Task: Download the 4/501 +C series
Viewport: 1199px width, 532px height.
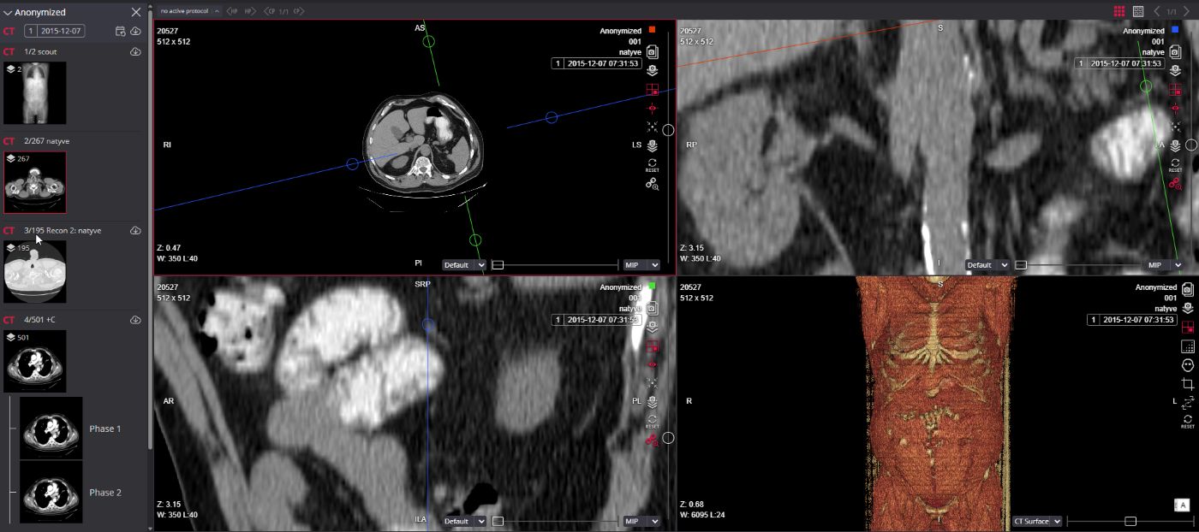Action: pyautogui.click(x=135, y=320)
